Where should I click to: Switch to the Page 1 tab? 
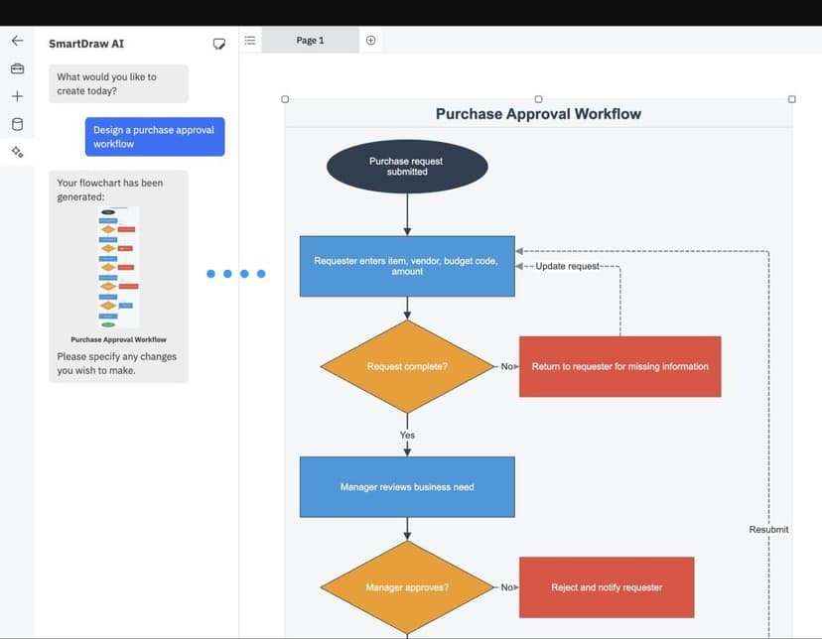(311, 41)
